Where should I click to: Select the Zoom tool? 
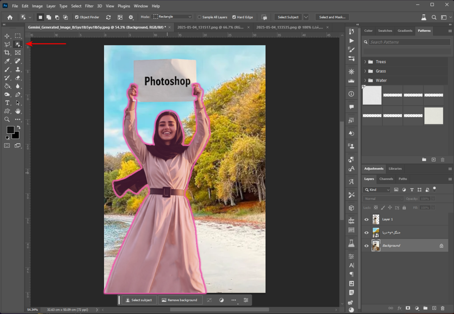(x=7, y=119)
